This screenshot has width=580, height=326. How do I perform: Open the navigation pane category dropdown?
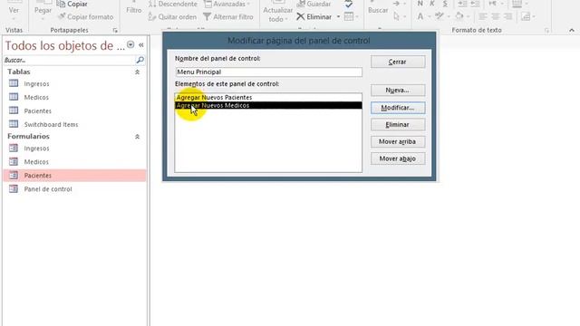click(x=130, y=44)
